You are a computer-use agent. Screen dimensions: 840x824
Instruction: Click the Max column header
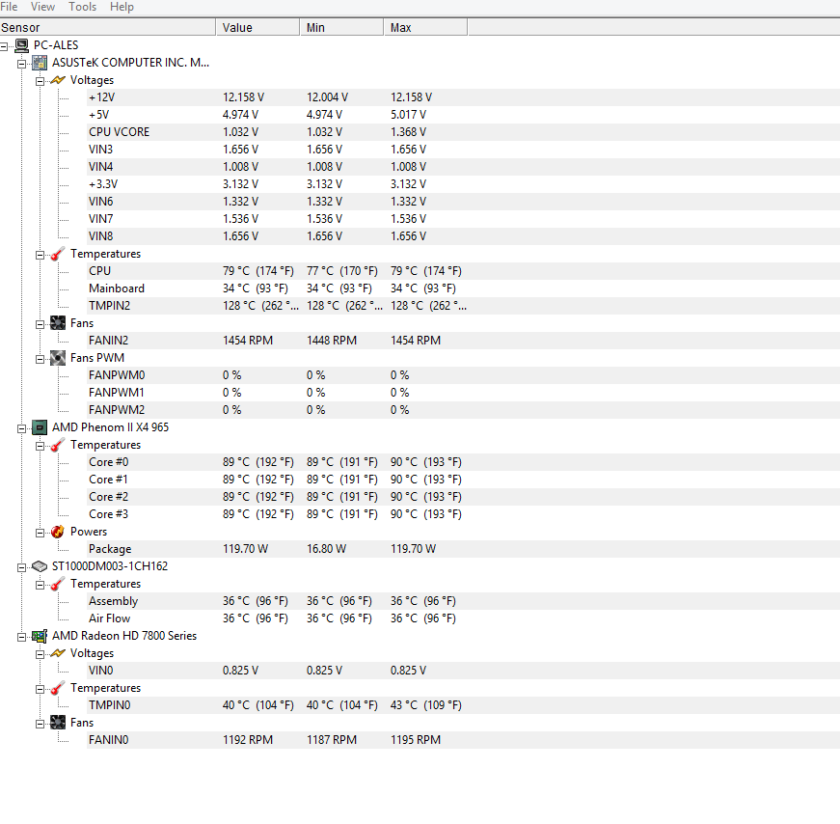click(x=426, y=27)
